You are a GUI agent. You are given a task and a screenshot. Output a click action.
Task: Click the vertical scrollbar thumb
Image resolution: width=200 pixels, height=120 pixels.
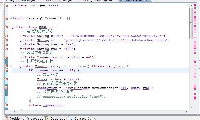click(191, 23)
